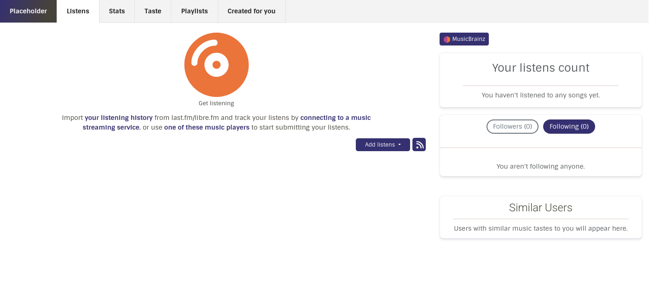The image size is (649, 289).
Task: Follow the 'your listening history' link
Action: point(119,118)
